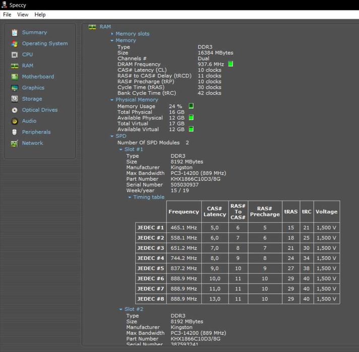The width and height of the screenshot is (359, 352).
Task: Click the Frequency column header
Action: pos(184,212)
